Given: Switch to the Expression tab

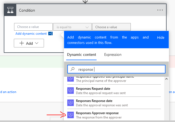Looking at the screenshot, I should (113, 54).
